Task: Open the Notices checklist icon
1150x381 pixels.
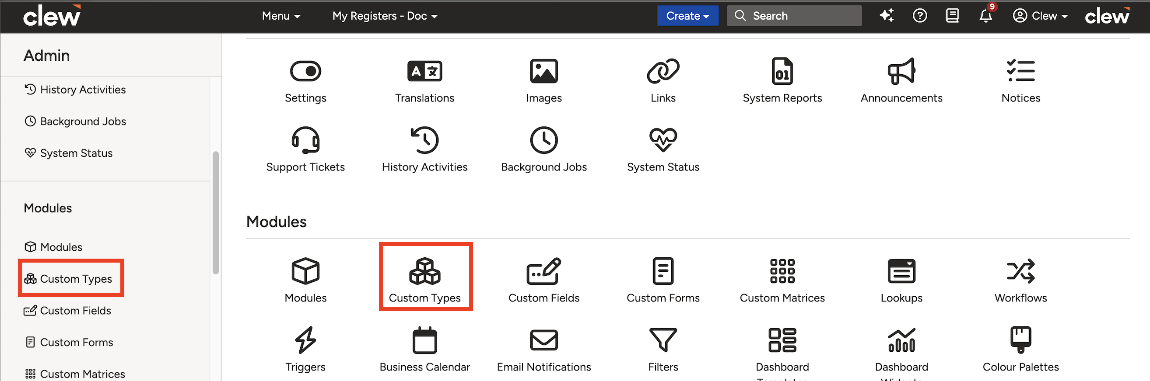Action: point(1020,71)
